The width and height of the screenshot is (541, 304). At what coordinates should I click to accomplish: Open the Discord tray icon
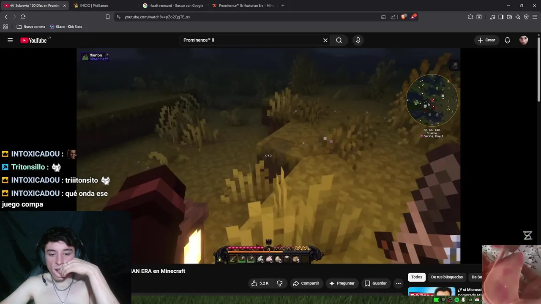click(477, 300)
